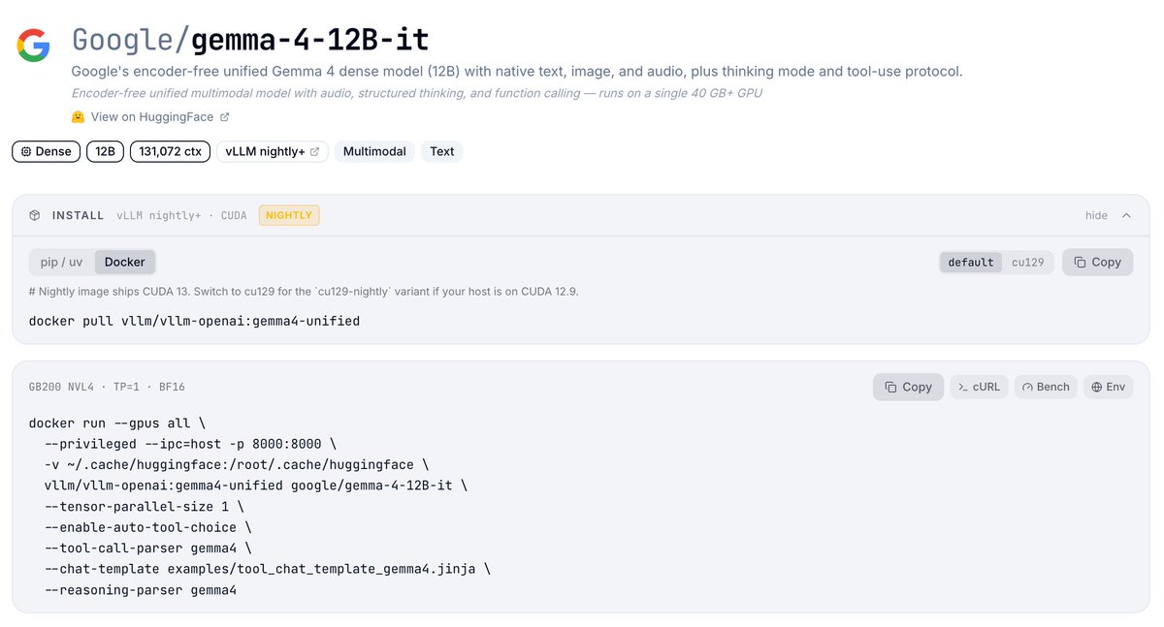Click the huggingface cache volume line
The height and width of the screenshot is (627, 1164).
237,465
